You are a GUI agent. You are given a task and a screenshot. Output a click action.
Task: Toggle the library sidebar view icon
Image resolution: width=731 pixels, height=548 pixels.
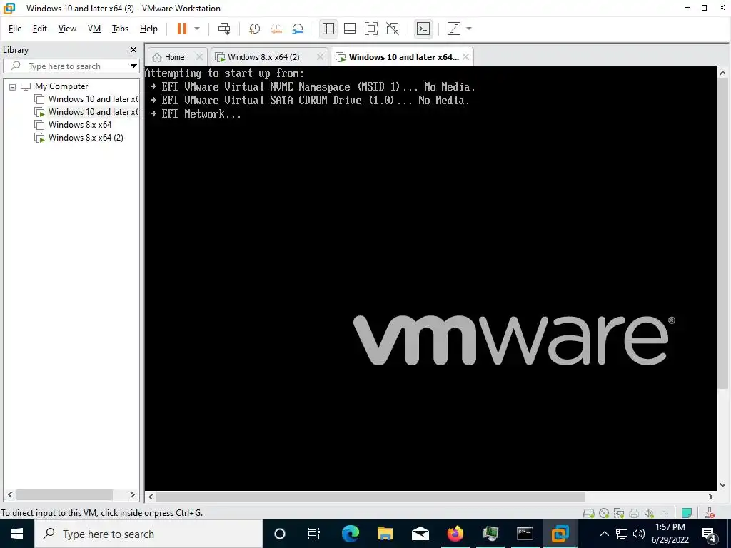tap(328, 29)
